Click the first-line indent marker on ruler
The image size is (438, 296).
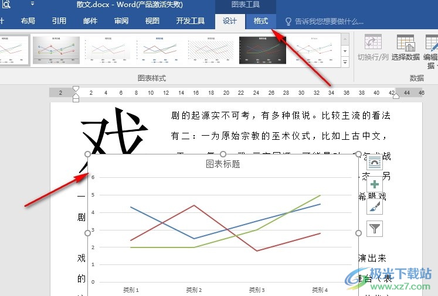[76, 89]
